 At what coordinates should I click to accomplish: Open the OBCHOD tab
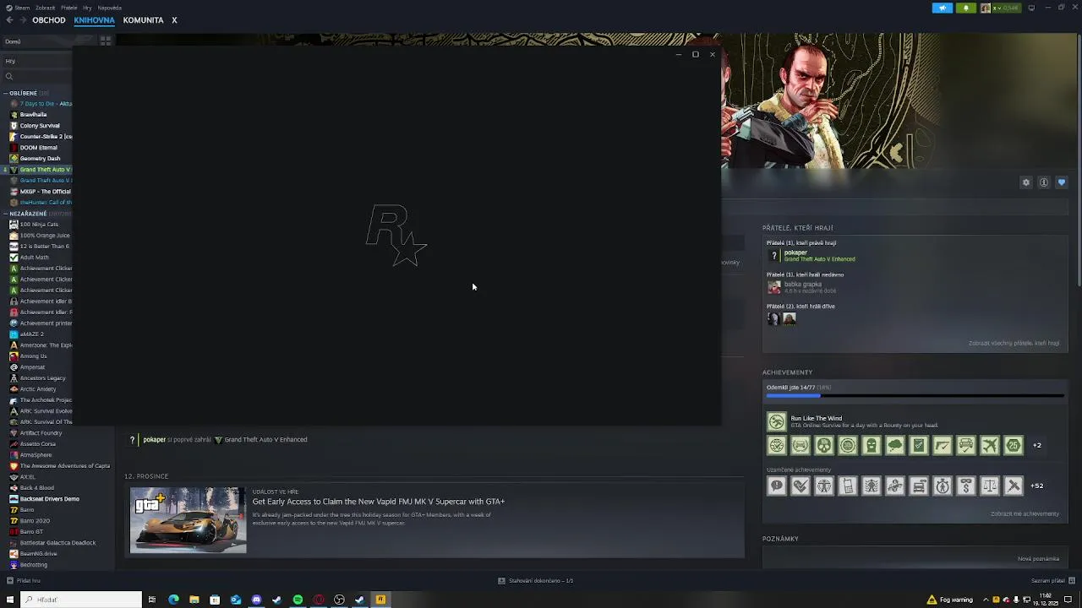coord(49,20)
